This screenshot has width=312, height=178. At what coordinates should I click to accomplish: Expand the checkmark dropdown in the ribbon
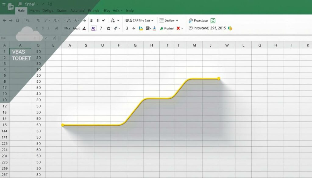tap(104, 20)
